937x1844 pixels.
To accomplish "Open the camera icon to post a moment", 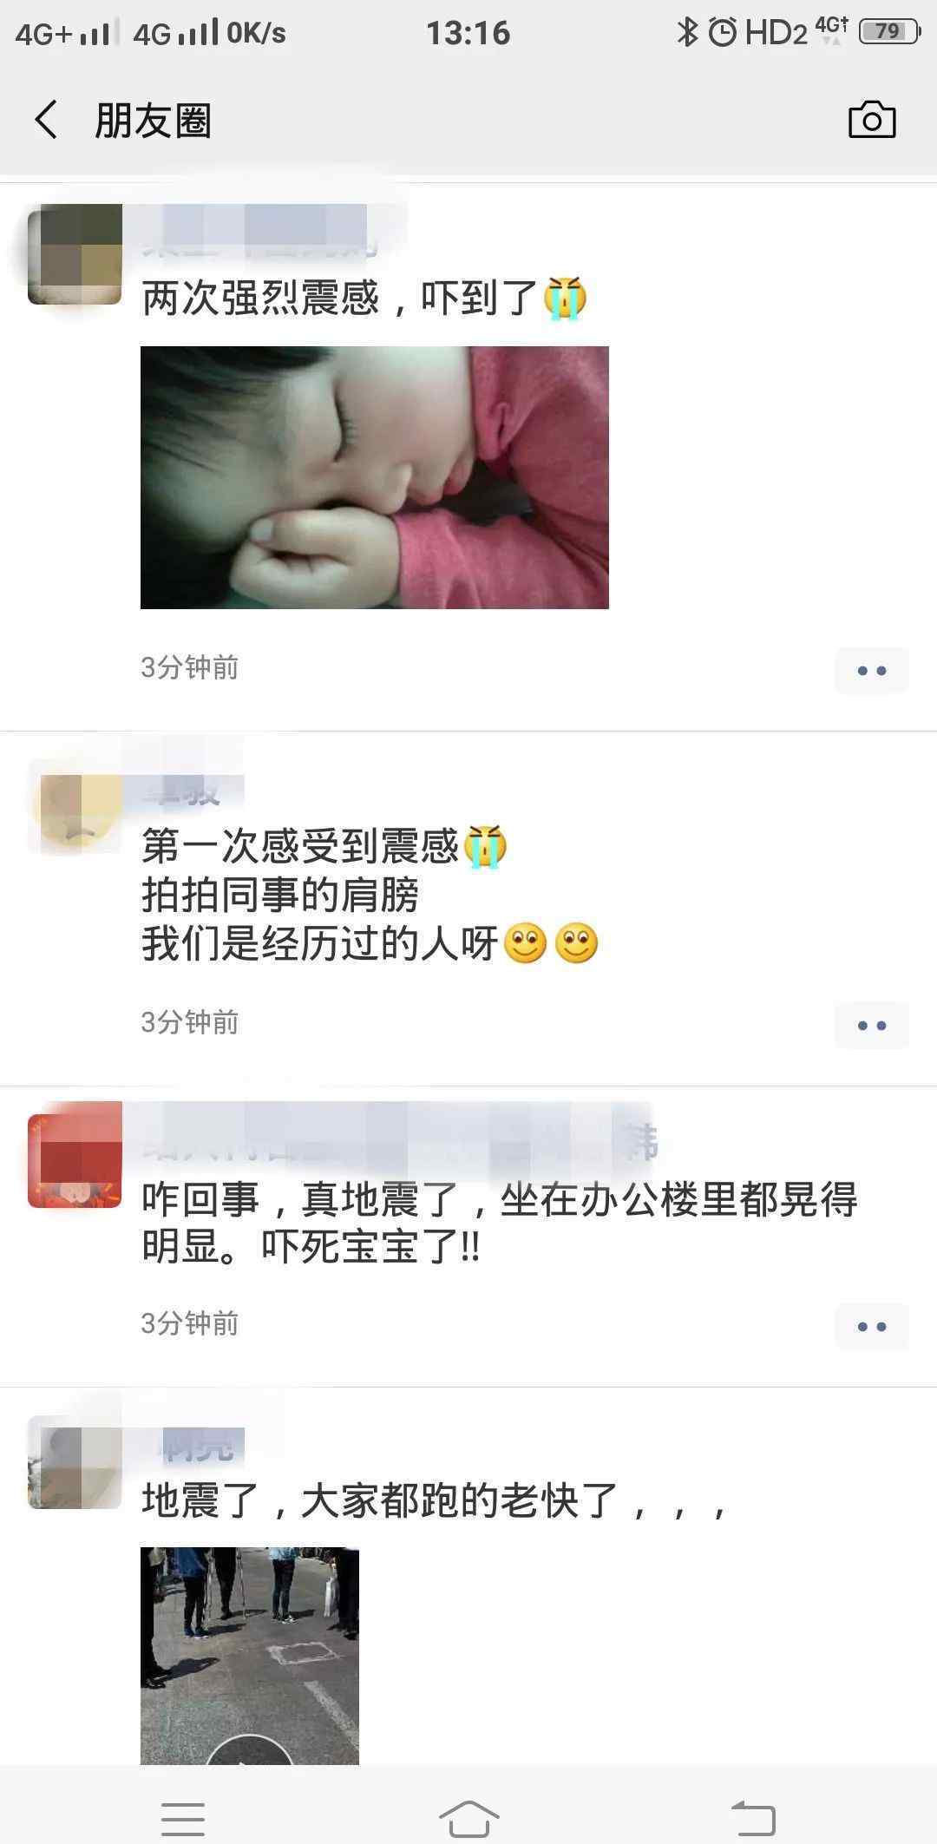I will (x=871, y=120).
